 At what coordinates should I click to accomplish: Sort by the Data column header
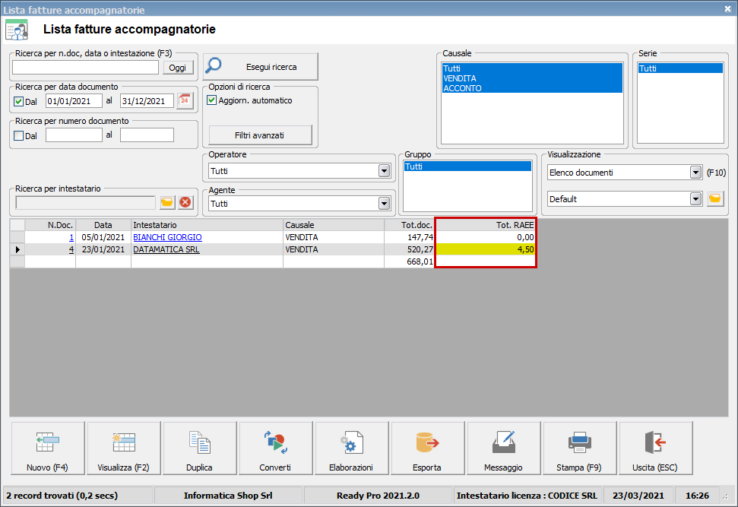click(x=103, y=225)
